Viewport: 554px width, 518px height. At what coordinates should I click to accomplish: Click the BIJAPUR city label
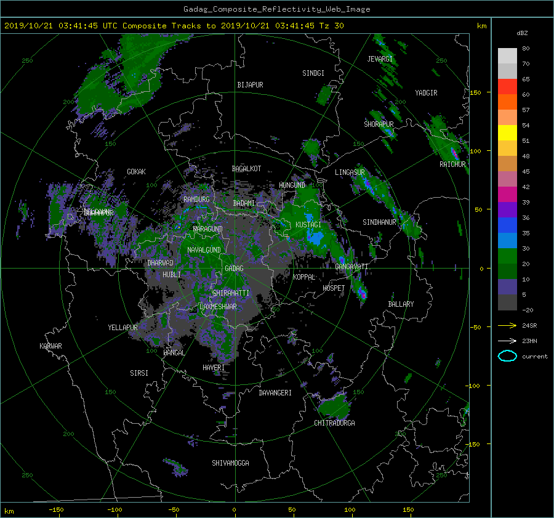tap(250, 85)
